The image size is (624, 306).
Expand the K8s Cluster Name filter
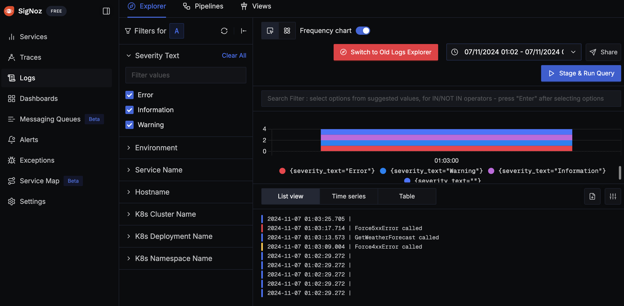[x=165, y=214]
